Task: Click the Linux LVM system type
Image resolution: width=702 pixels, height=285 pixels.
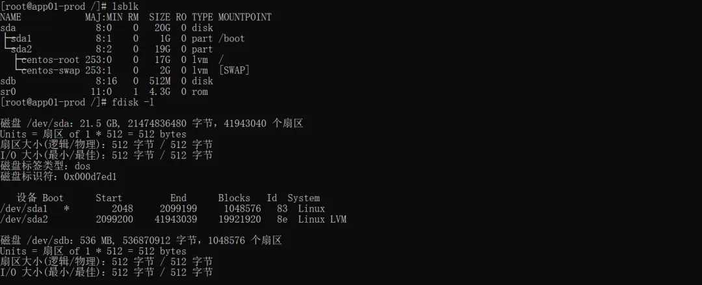Action: [x=322, y=219]
